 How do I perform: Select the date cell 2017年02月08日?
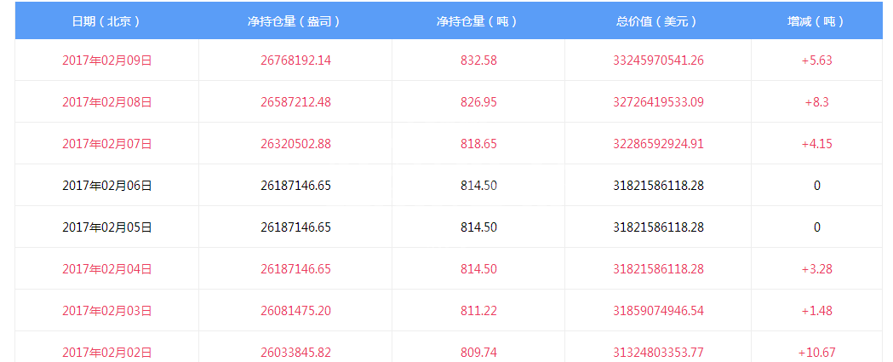pos(106,102)
